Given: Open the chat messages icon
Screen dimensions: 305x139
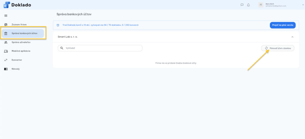Looking at the screenshot, I should (242, 5).
